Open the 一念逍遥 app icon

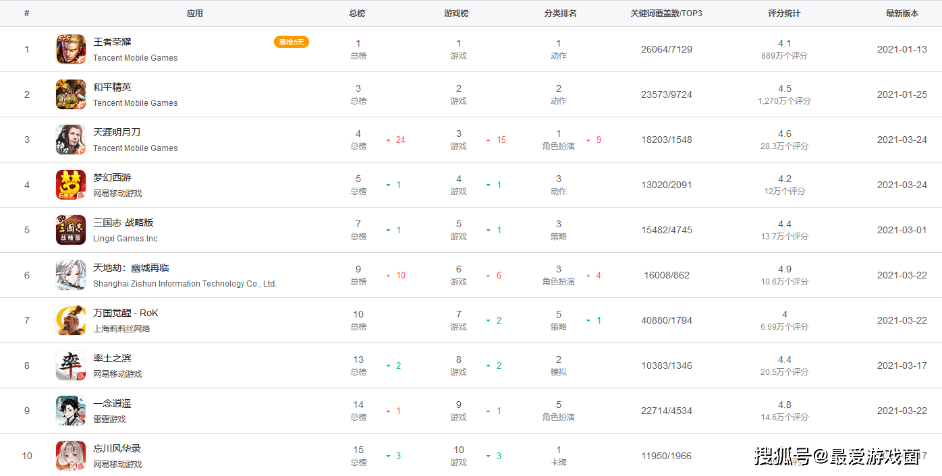click(x=71, y=411)
